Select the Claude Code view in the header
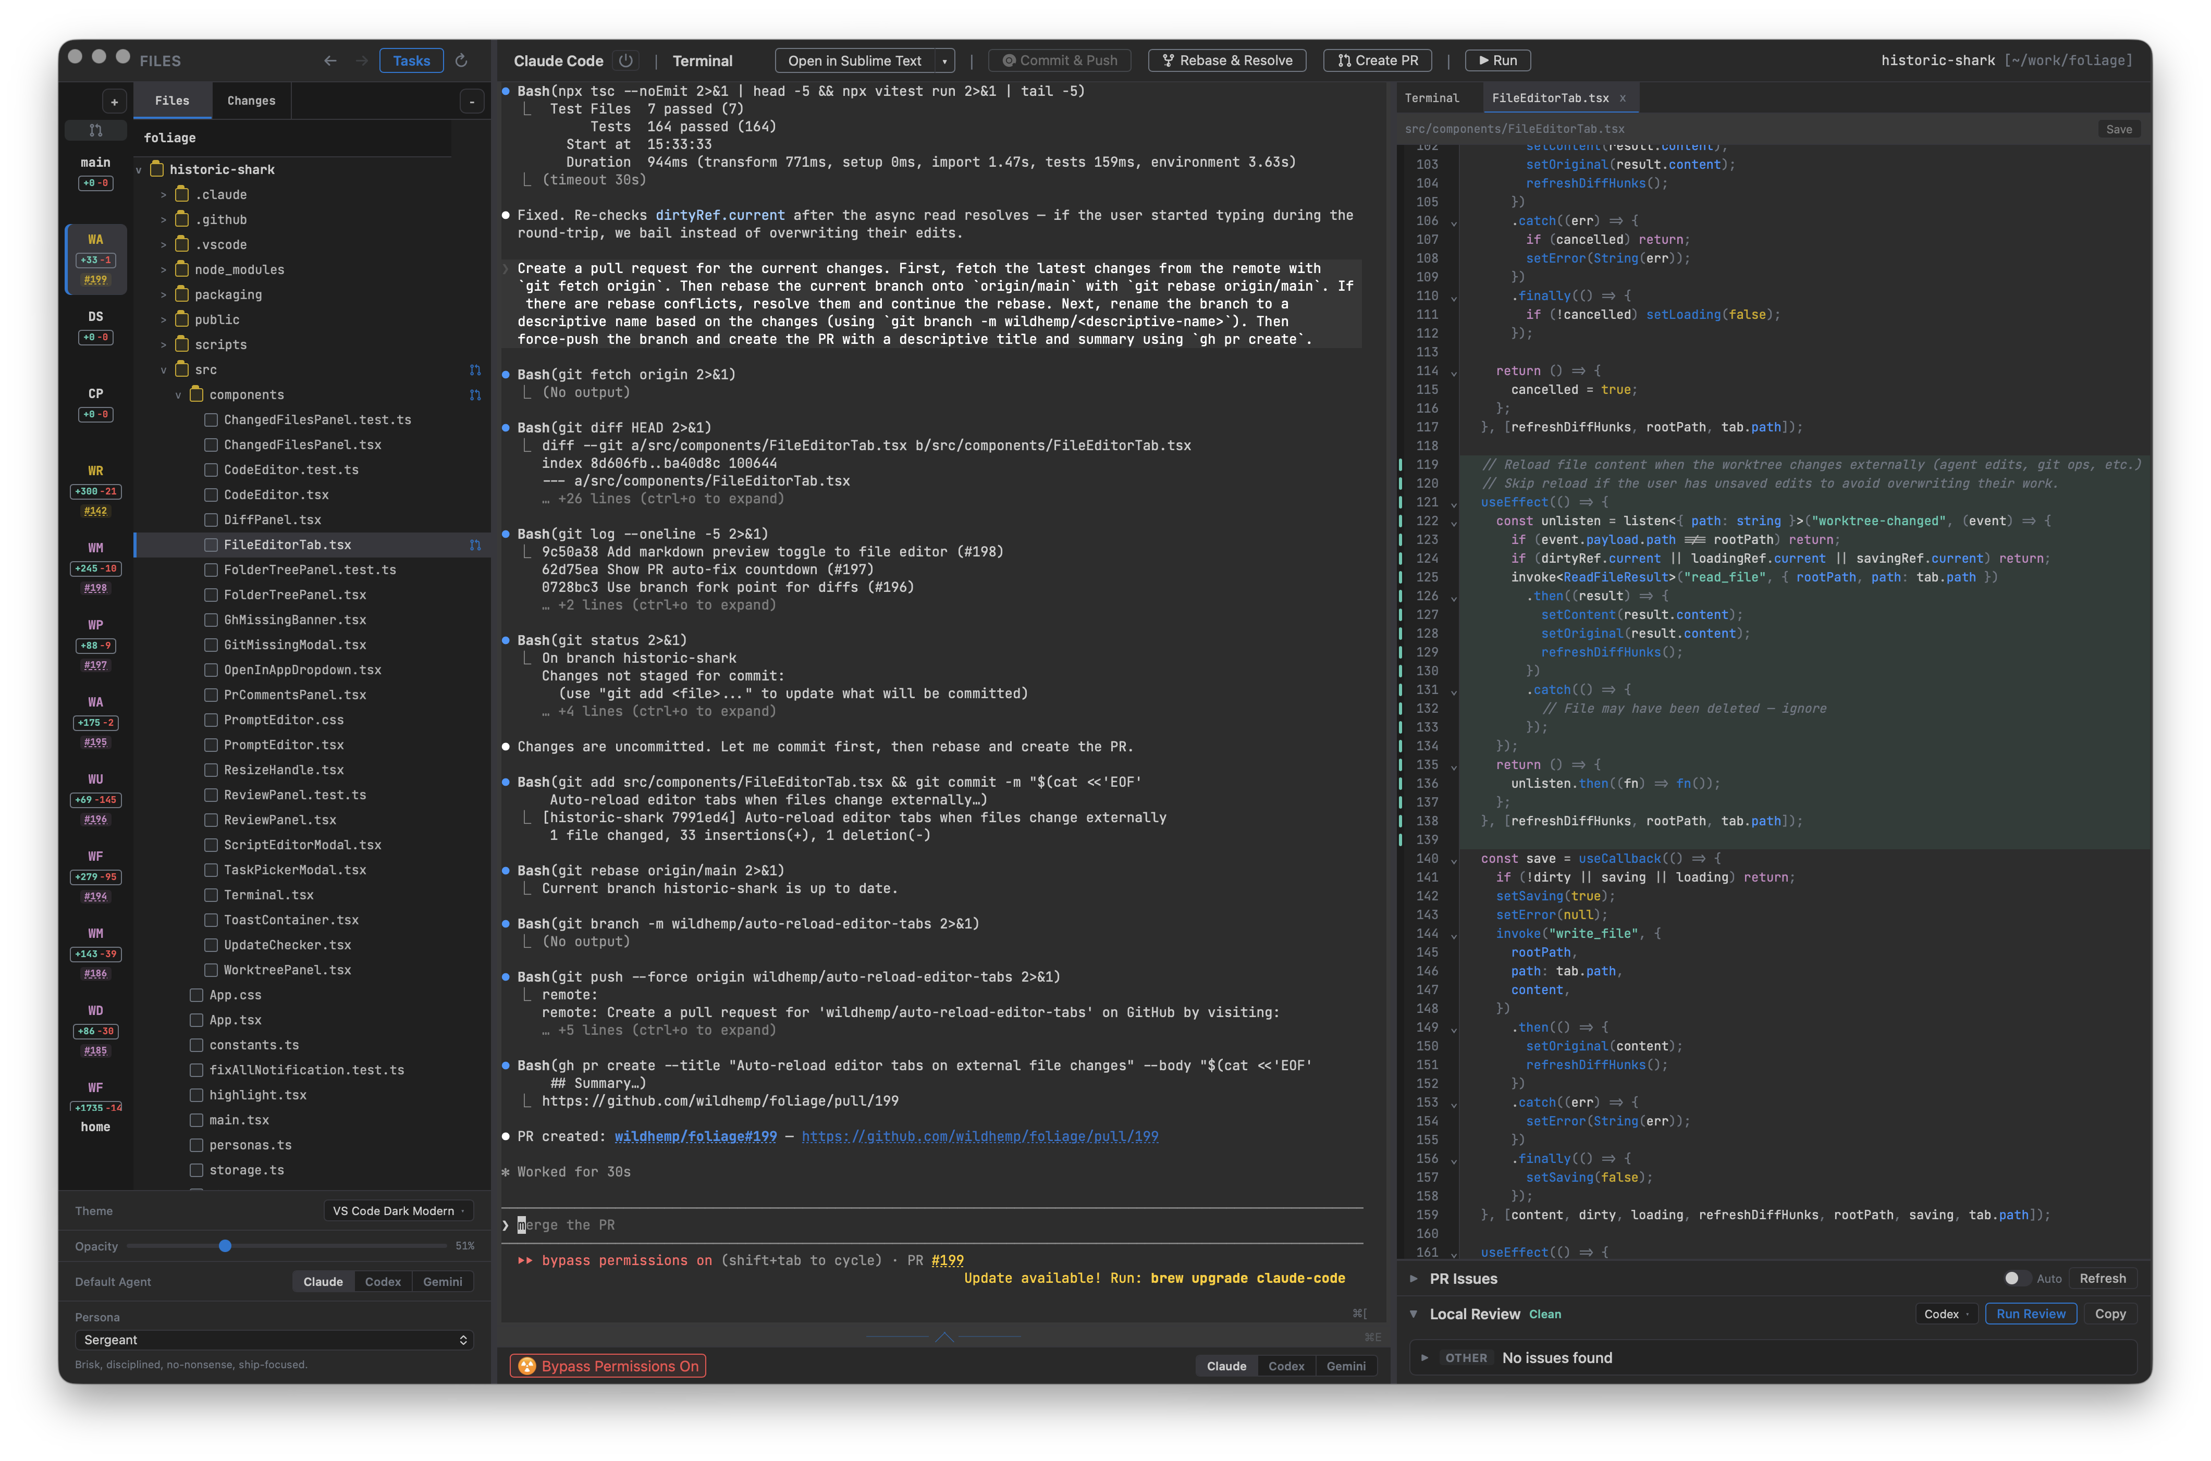The image size is (2211, 1461). coord(558,60)
